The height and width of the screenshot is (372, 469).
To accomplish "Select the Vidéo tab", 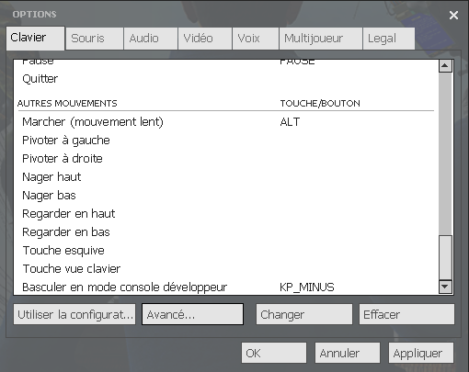I will tap(205, 39).
